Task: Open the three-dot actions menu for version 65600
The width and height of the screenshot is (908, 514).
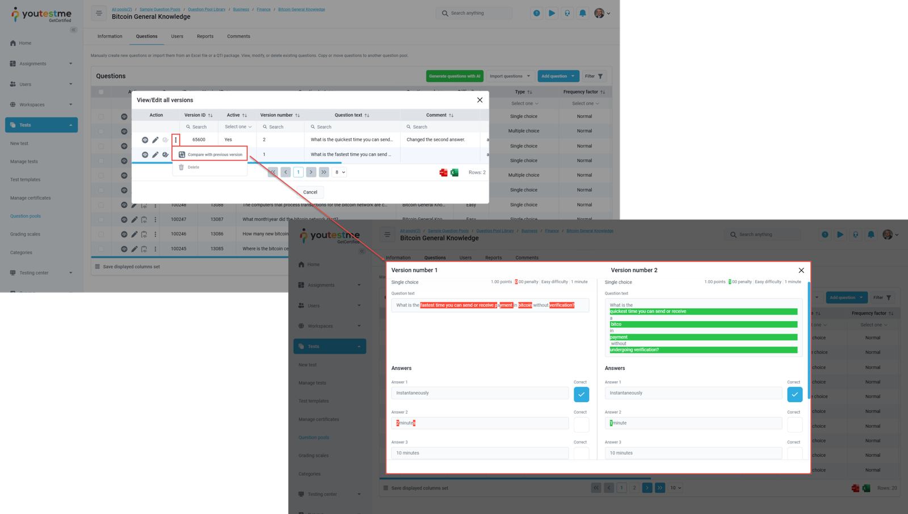Action: click(176, 140)
